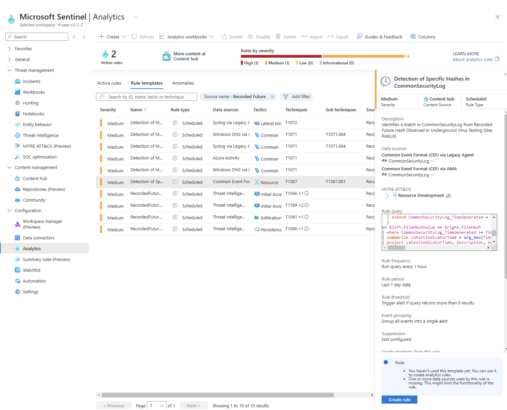Expand Resource Development MITRE tactic

[387, 196]
